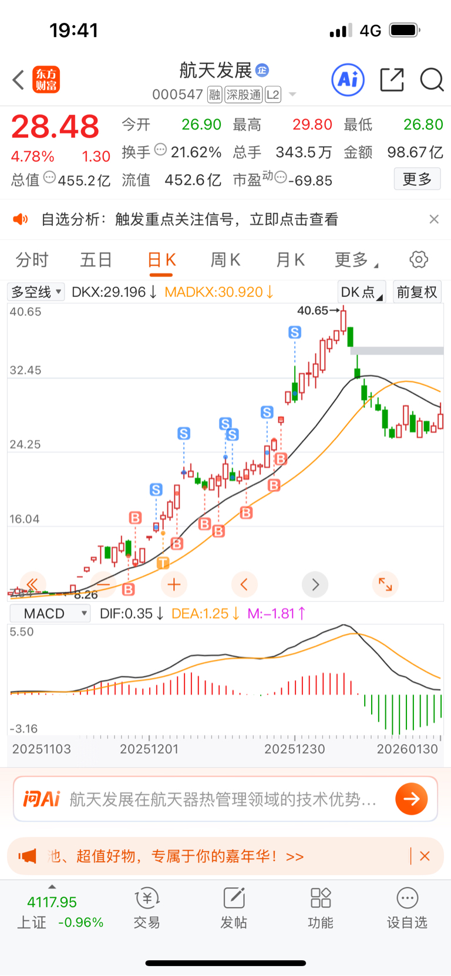This screenshot has width=451, height=976.
Task: Tap the 东方财富 logo icon
Action: (x=46, y=80)
